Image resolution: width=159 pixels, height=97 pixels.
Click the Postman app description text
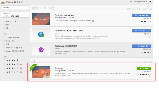coord(92,75)
